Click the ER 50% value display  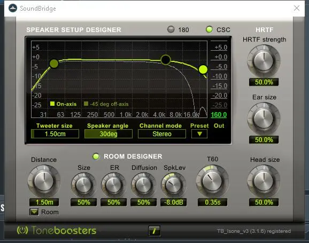tap(113, 202)
